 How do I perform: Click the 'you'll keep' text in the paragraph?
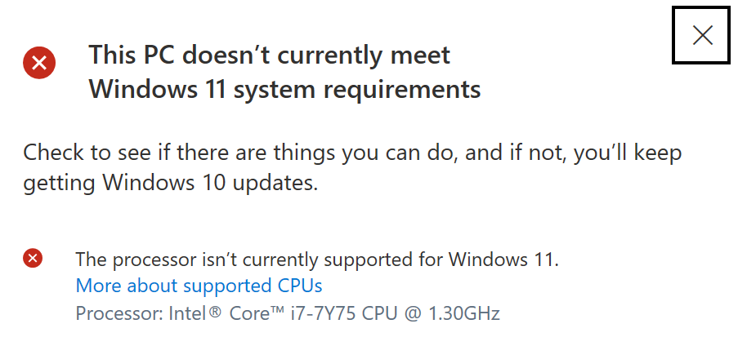pyautogui.click(x=627, y=153)
